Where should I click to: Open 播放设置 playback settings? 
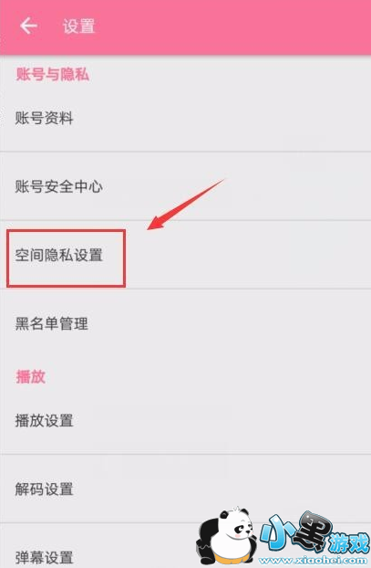pyautogui.click(x=186, y=421)
